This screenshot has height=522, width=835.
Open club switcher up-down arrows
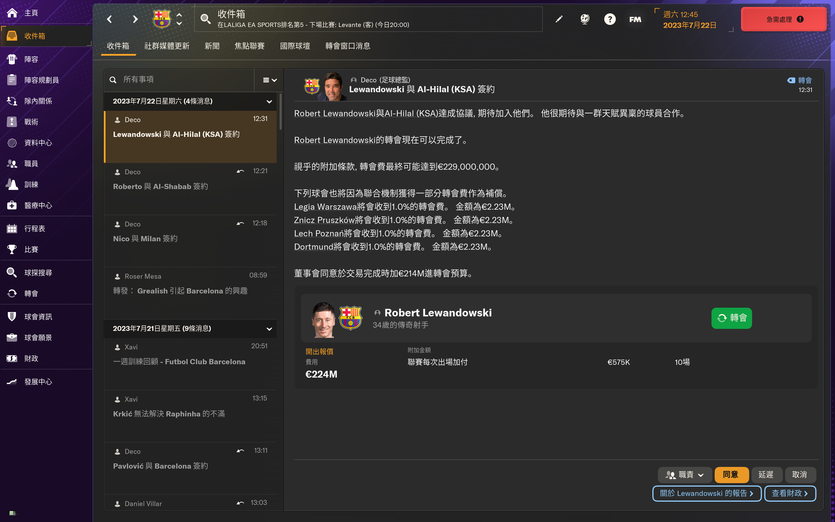pos(179,19)
